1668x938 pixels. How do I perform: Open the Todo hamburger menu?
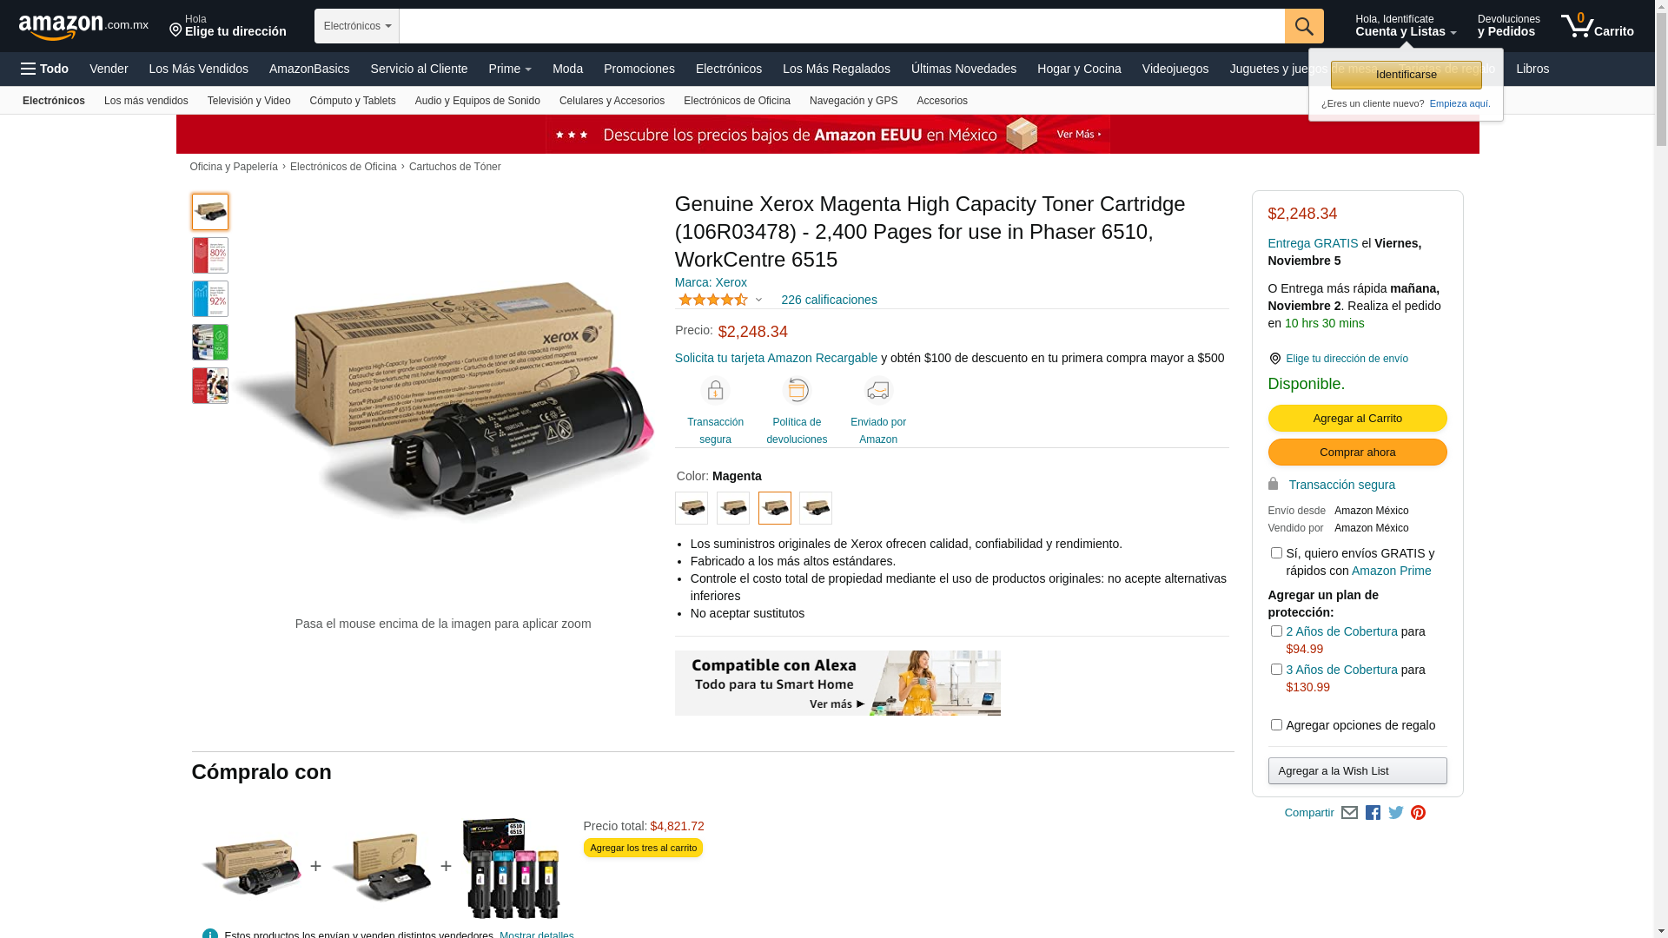[x=44, y=69]
